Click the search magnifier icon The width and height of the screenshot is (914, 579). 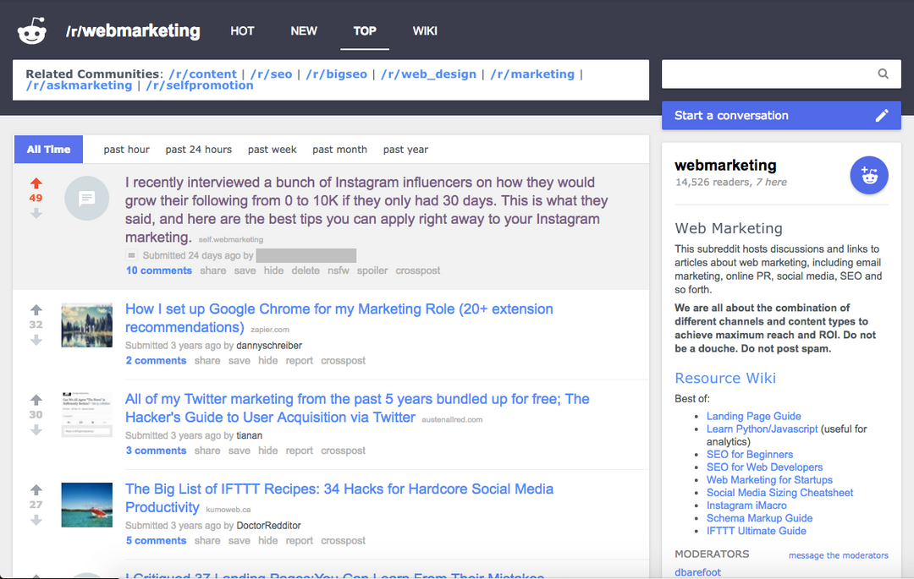(x=883, y=74)
